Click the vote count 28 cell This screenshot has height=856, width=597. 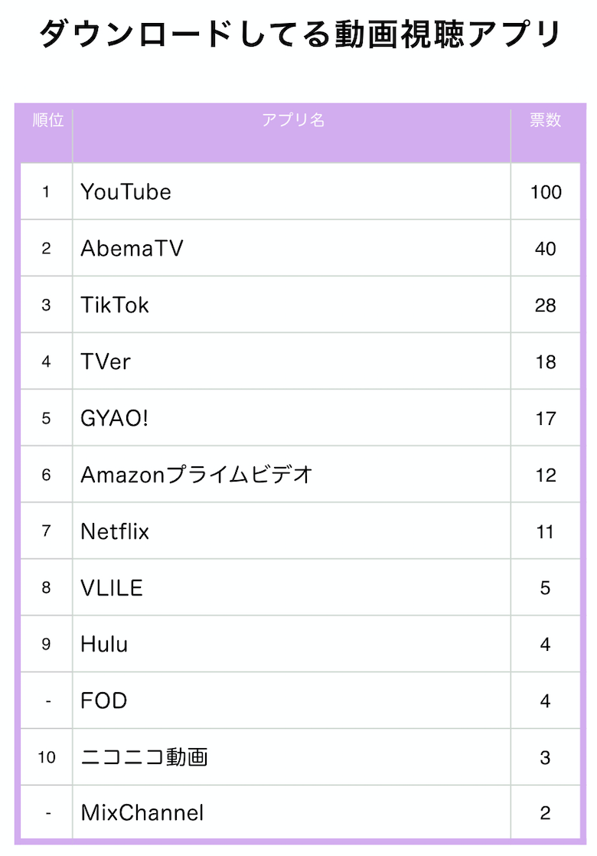pyautogui.click(x=545, y=305)
